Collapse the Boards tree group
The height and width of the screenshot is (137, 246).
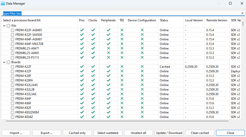pos(4,62)
